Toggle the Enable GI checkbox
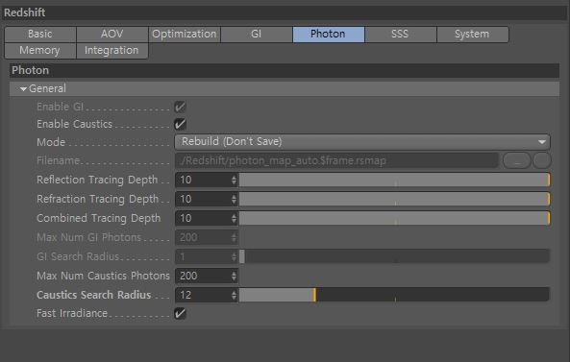Image resolution: width=570 pixels, height=362 pixels. pyautogui.click(x=181, y=107)
